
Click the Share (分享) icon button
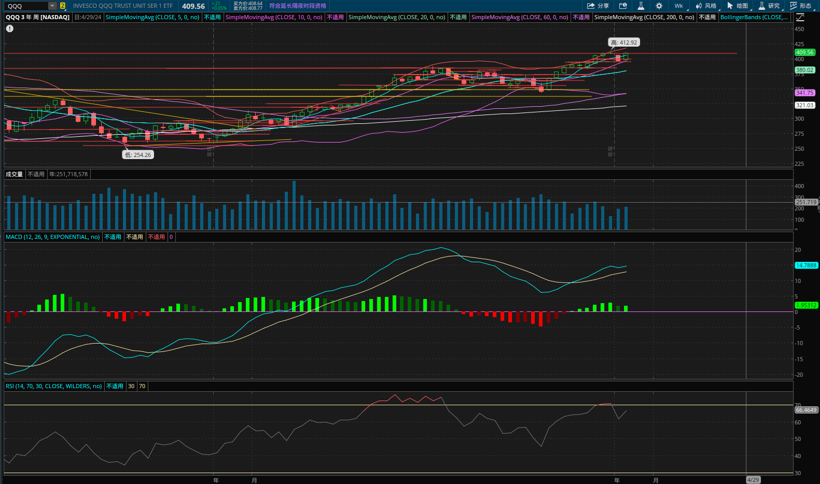tap(597, 6)
